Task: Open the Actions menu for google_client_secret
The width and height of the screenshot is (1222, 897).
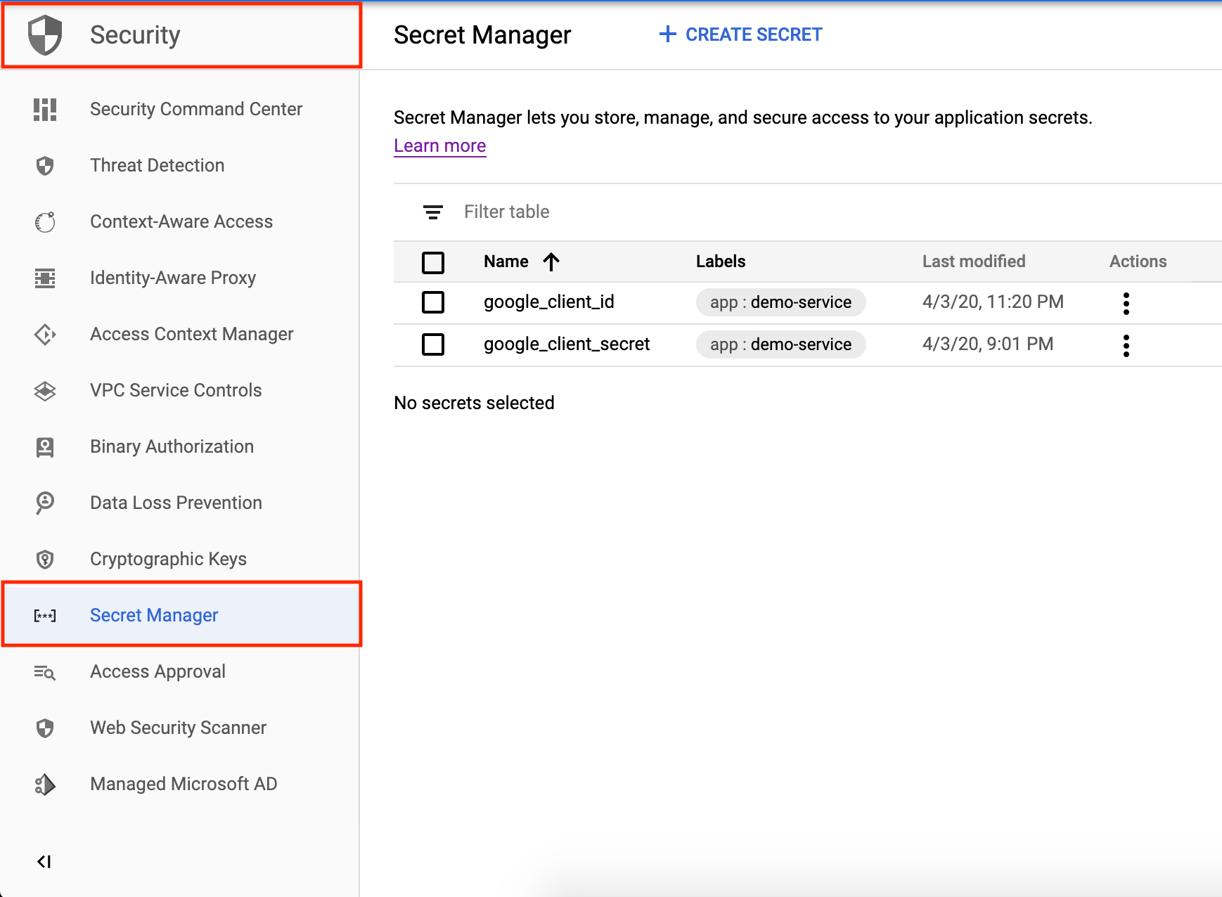Action: [x=1126, y=344]
